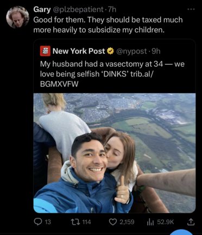Open the @plzbepatient handle link
202x235 pixels.
tap(78, 9)
